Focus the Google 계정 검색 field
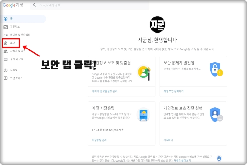 [x=90, y=5]
